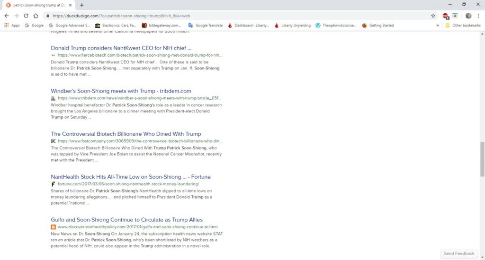Open the Other bookmarks folder
The height and width of the screenshot is (260, 485).
point(463,26)
